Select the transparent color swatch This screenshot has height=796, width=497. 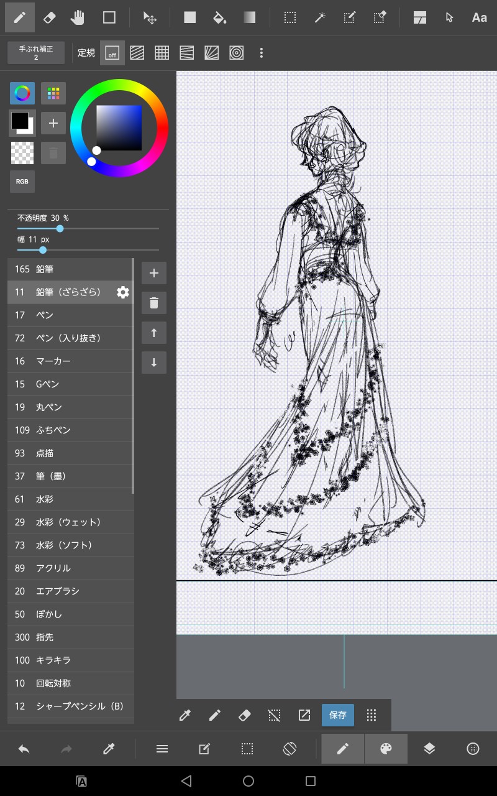pos(22,153)
